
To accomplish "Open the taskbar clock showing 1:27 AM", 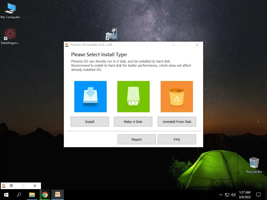I will [245, 195].
